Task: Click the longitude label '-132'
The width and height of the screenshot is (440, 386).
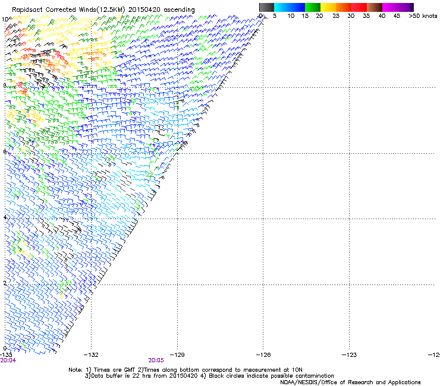Action: pyautogui.click(x=91, y=355)
